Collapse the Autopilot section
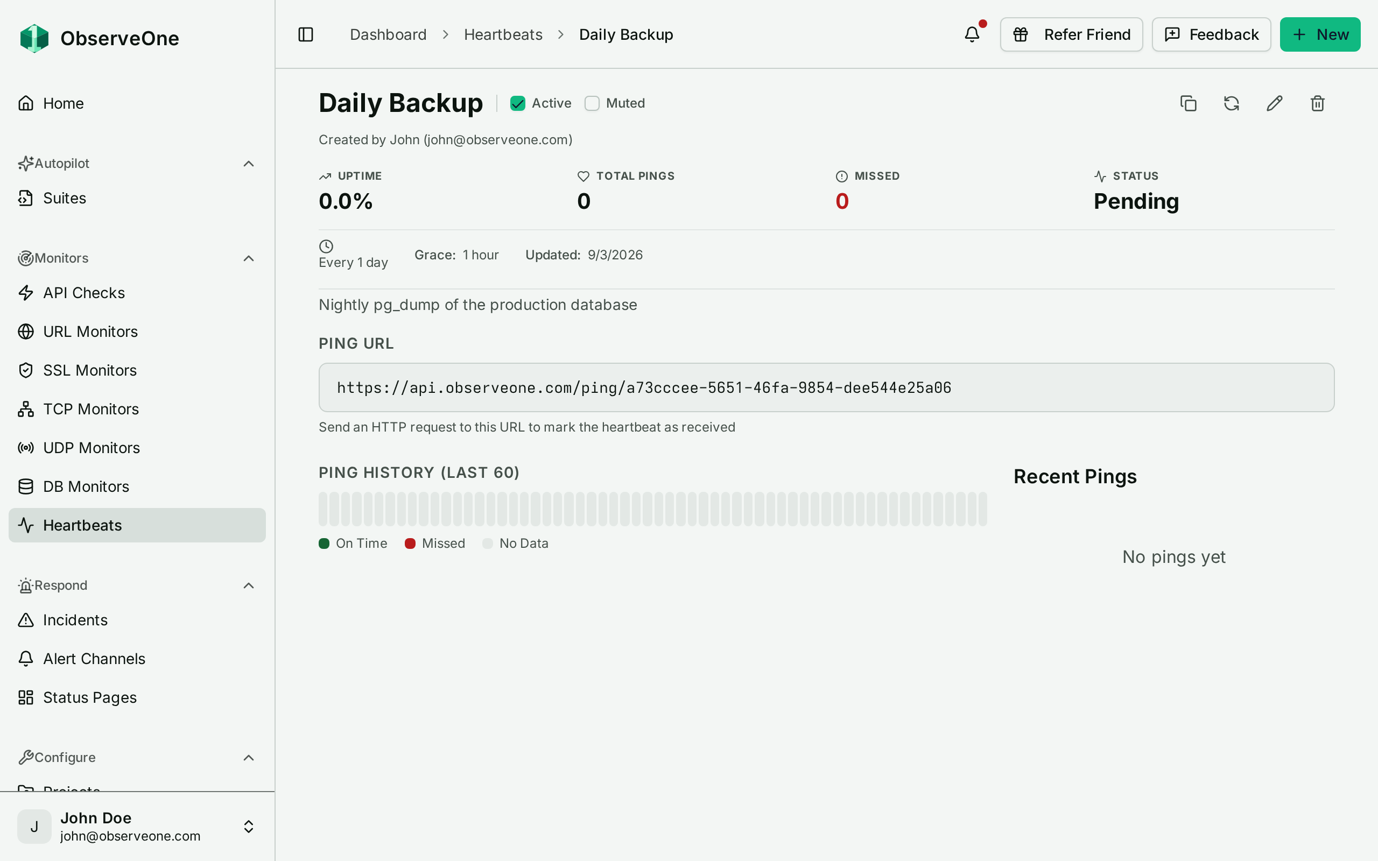Viewport: 1378px width, 861px height. pyautogui.click(x=248, y=164)
